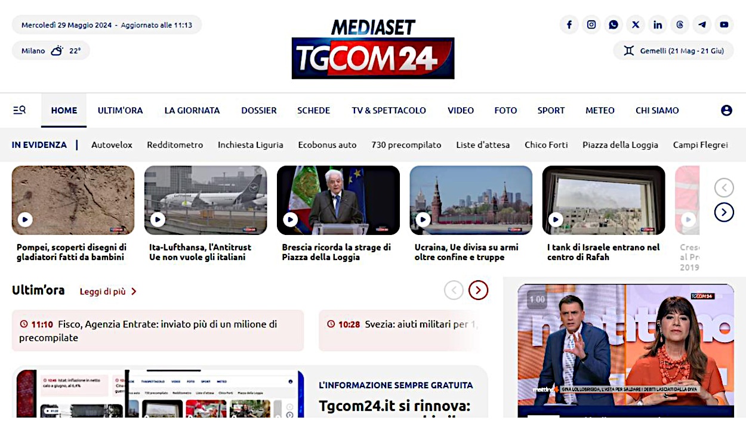Viewport: 746px width, 424px height.
Task: Go to next Ultim'ora news arrow
Action: pos(479,290)
